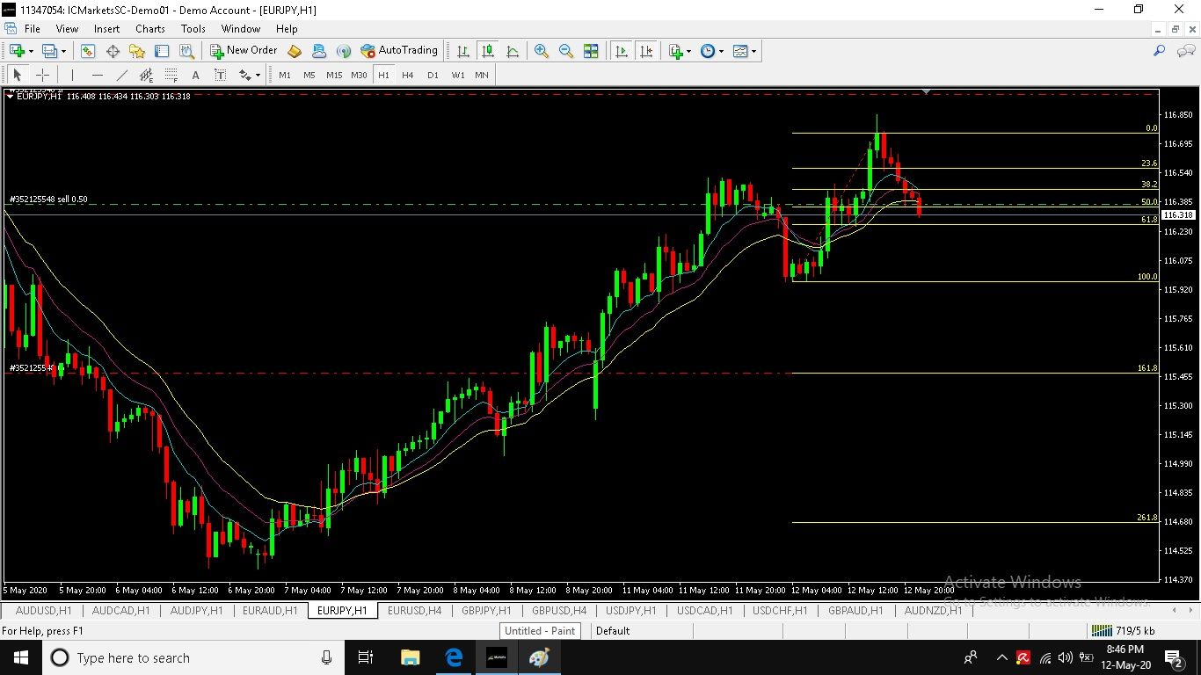Select timeframe MN button

(482, 75)
